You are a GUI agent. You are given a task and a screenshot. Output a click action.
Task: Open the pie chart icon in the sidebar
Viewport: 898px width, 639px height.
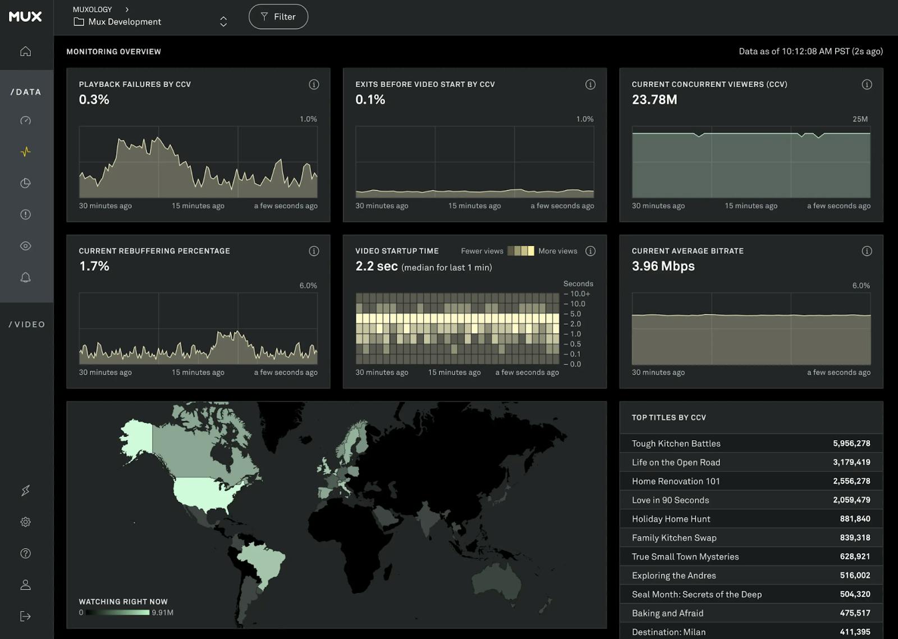[x=25, y=183]
